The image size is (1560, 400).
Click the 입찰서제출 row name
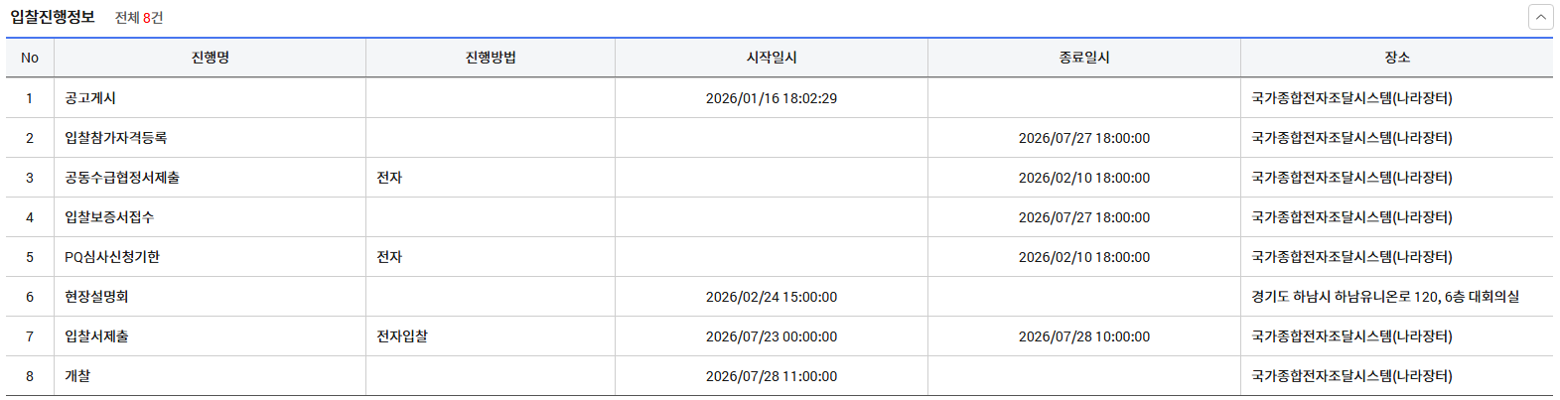96,336
